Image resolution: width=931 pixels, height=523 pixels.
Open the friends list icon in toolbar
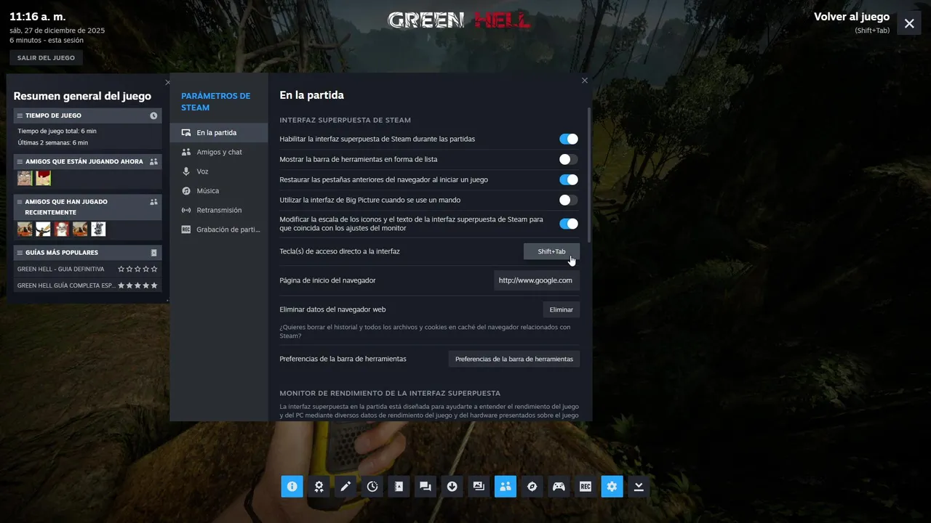point(506,487)
